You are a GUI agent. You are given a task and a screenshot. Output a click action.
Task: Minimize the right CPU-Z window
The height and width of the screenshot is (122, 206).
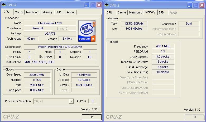coord(190,5)
